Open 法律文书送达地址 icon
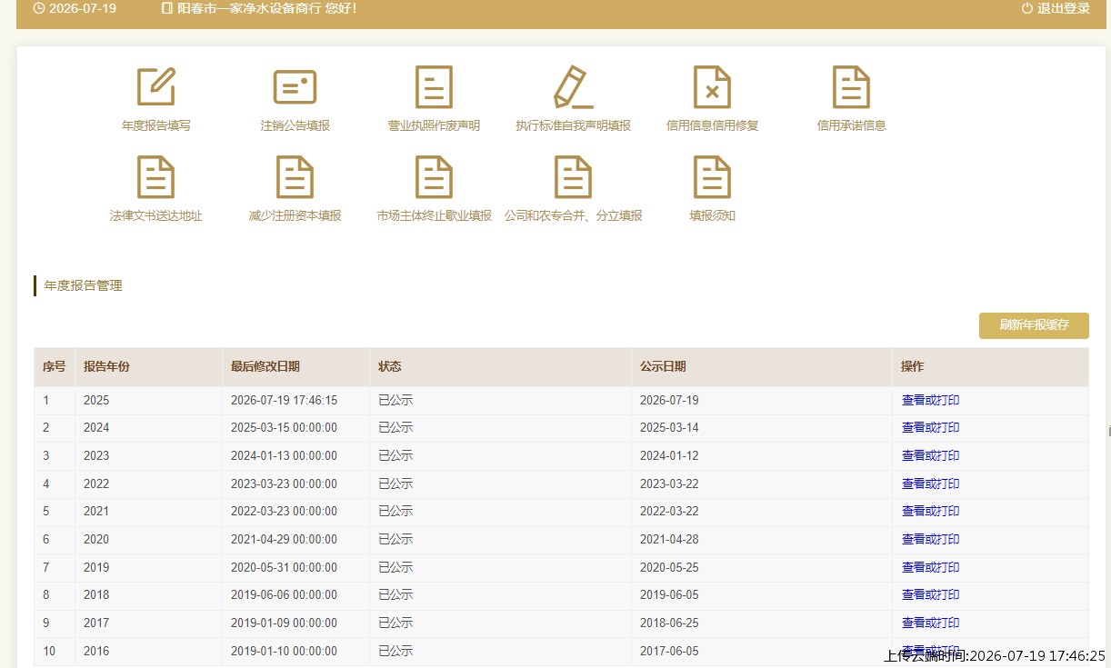The image size is (1111, 668). pos(155,177)
